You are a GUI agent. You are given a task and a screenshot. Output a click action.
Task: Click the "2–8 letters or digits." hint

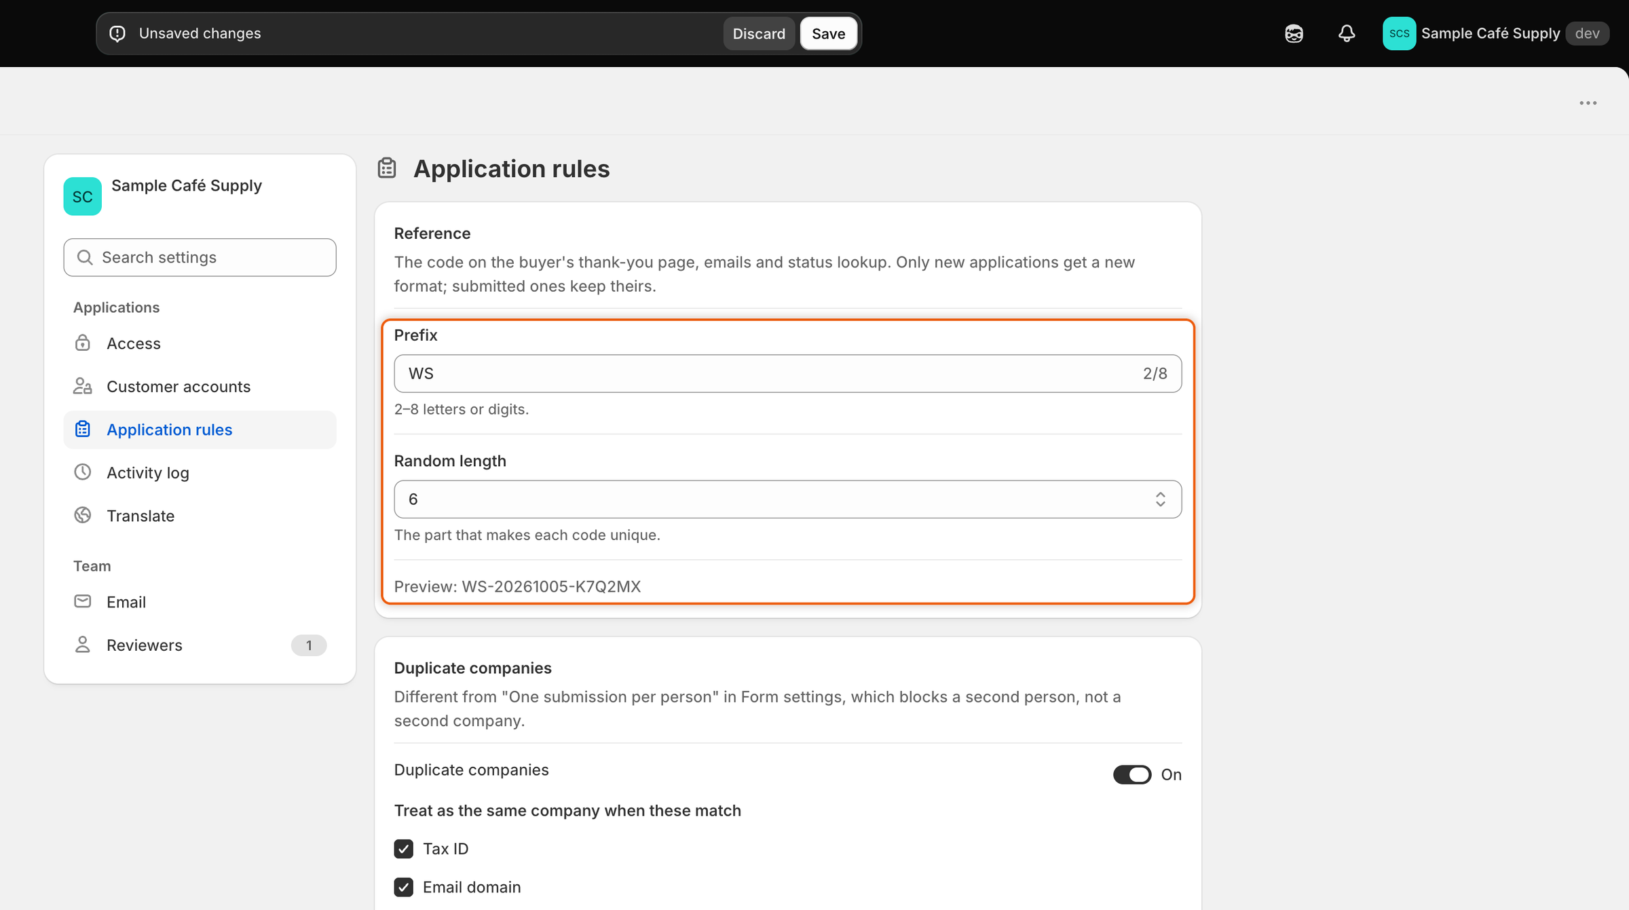tap(462, 409)
